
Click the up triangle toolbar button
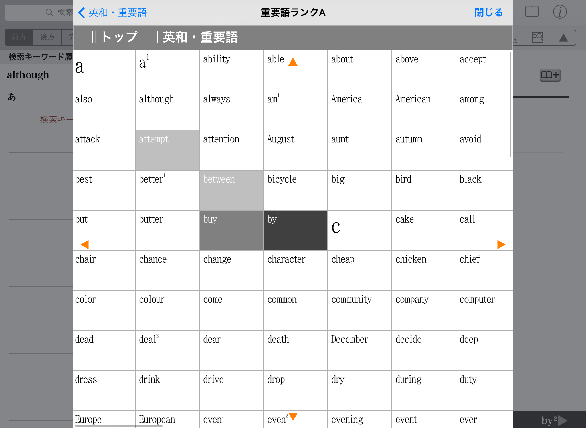tap(563, 38)
